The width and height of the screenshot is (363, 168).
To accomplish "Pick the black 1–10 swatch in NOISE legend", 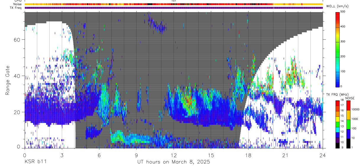I will click(348, 143).
